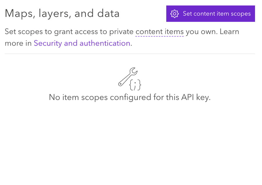The image size is (262, 185).
Task: Click the dashed-underlined content items term
Action: pyautogui.click(x=160, y=31)
